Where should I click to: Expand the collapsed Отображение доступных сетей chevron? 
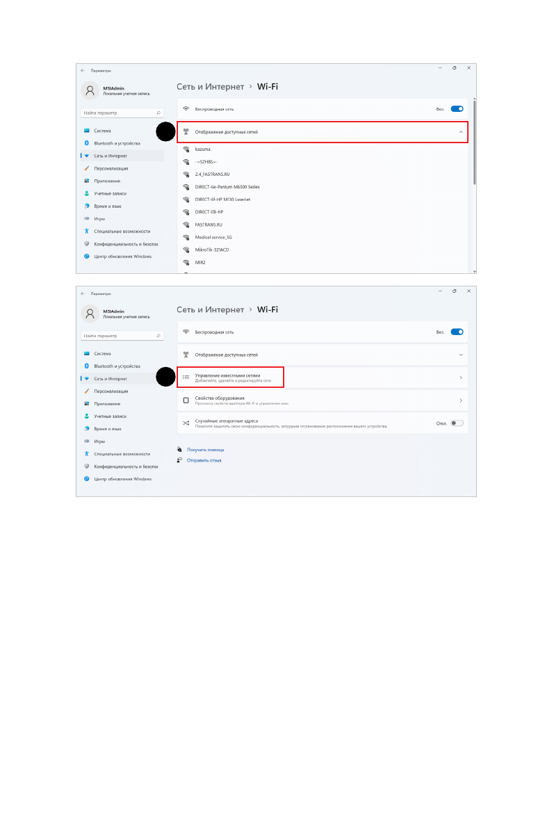pos(461,355)
